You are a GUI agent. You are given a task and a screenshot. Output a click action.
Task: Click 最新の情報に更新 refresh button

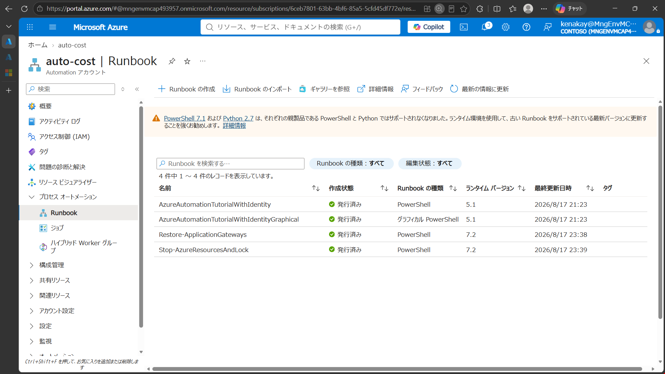tap(479, 89)
